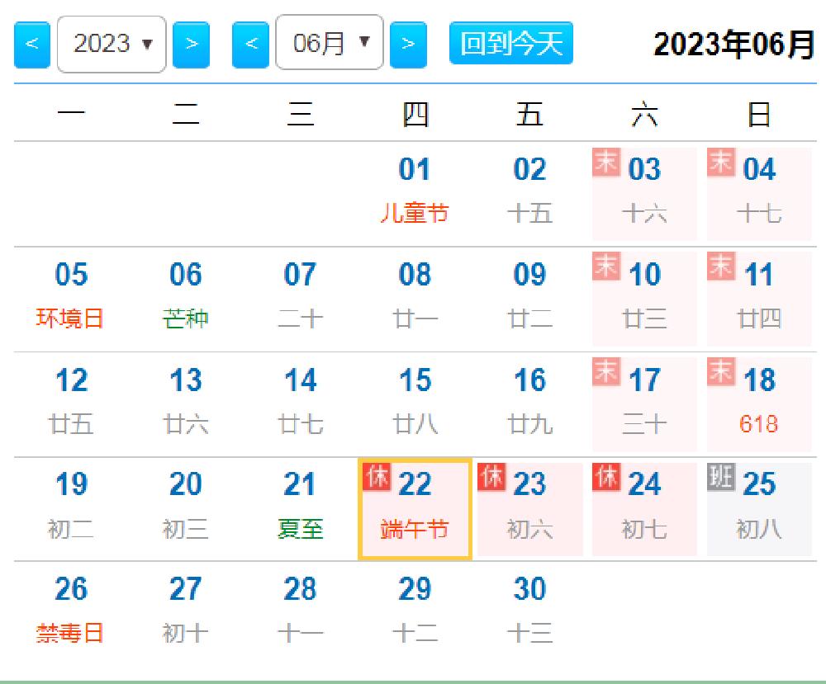This screenshot has height=684, width=826.
Task: Click the next year arrow button
Action: click(x=191, y=44)
